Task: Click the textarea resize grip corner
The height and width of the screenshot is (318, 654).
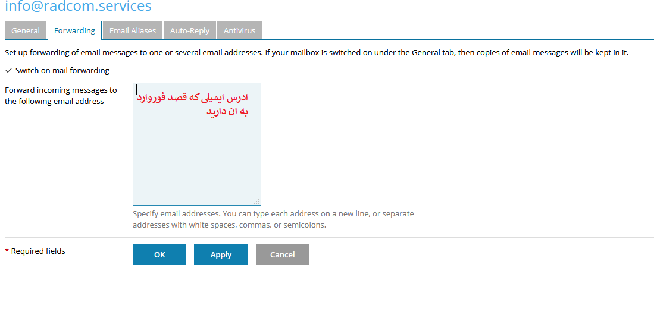Action: click(257, 202)
